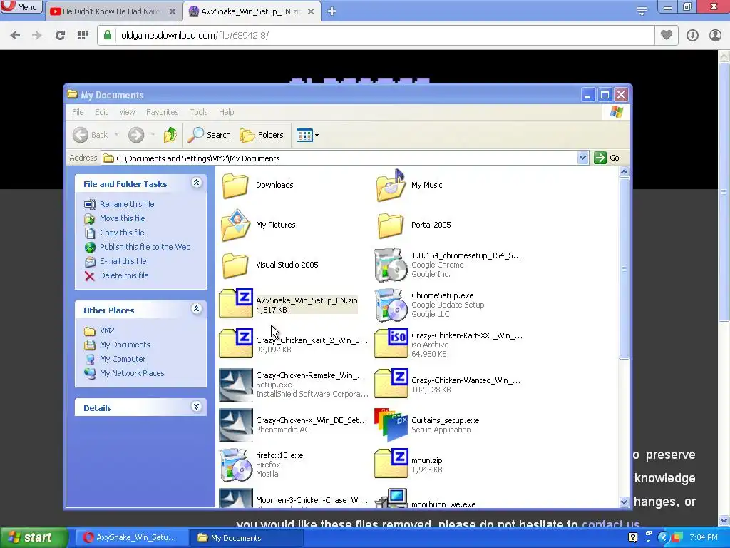Viewport: 730px width, 548px height.
Task: Open the My Music folder icon
Action: (391, 185)
